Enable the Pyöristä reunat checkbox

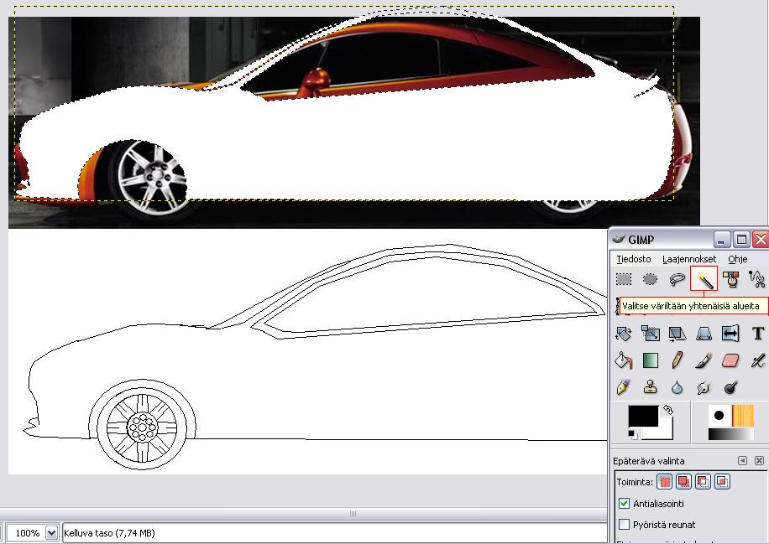(624, 525)
